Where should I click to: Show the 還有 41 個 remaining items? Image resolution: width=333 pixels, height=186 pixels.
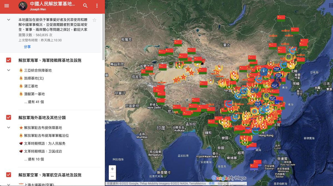[36, 102]
